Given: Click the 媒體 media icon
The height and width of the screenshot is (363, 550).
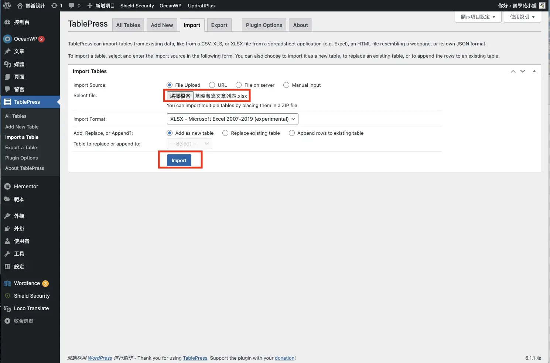Looking at the screenshot, I should (7, 64).
